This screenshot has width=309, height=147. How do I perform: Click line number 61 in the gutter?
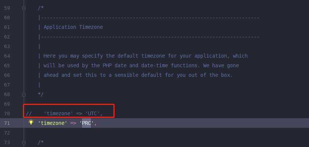(x=7, y=27)
